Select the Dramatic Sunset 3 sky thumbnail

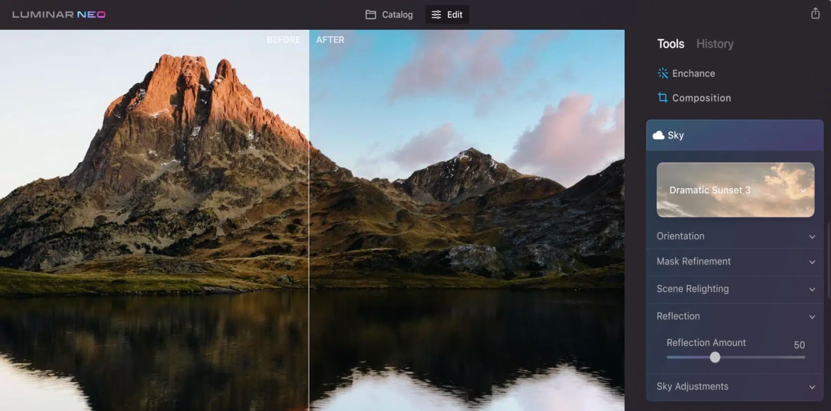click(x=734, y=190)
